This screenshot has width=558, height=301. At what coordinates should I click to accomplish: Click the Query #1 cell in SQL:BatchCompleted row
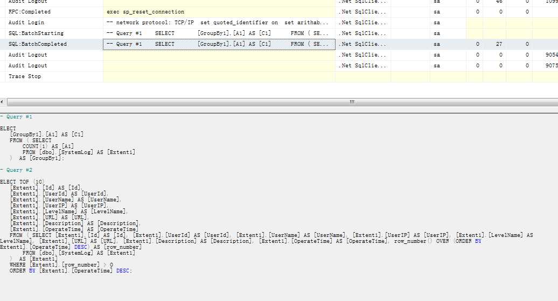[x=219, y=44]
